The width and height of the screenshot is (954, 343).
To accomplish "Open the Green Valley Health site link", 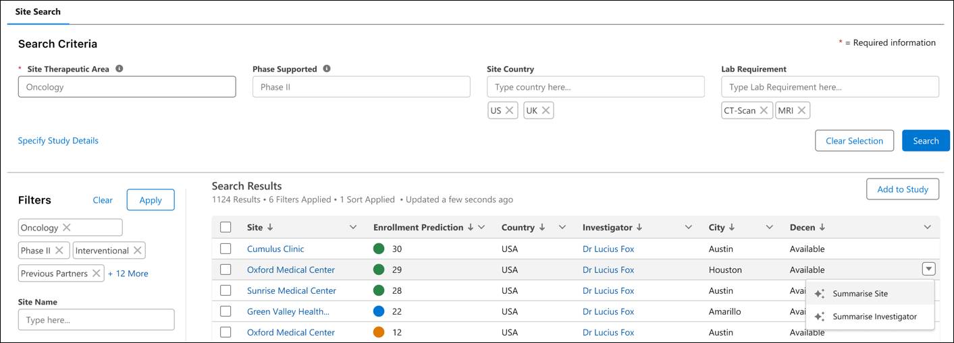I will 288,311.
